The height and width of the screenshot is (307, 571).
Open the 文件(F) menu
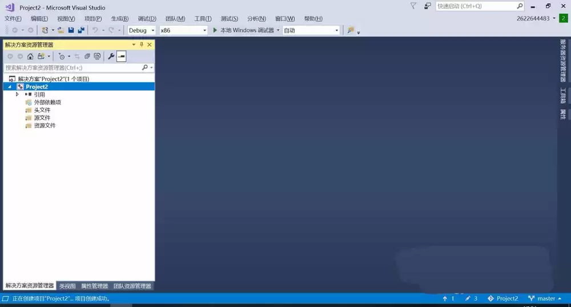click(13, 19)
